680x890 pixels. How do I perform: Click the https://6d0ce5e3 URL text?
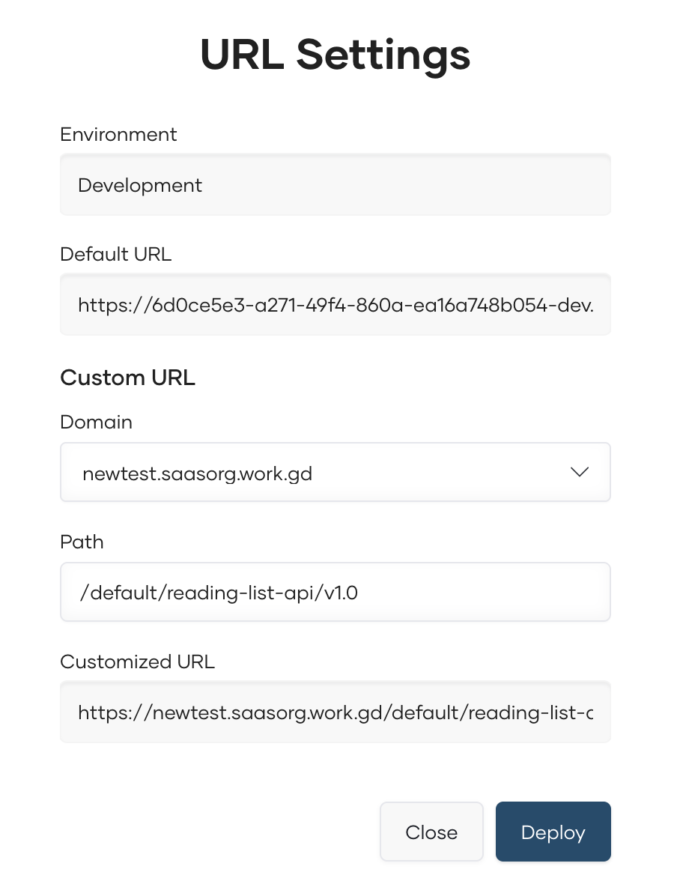[335, 305]
